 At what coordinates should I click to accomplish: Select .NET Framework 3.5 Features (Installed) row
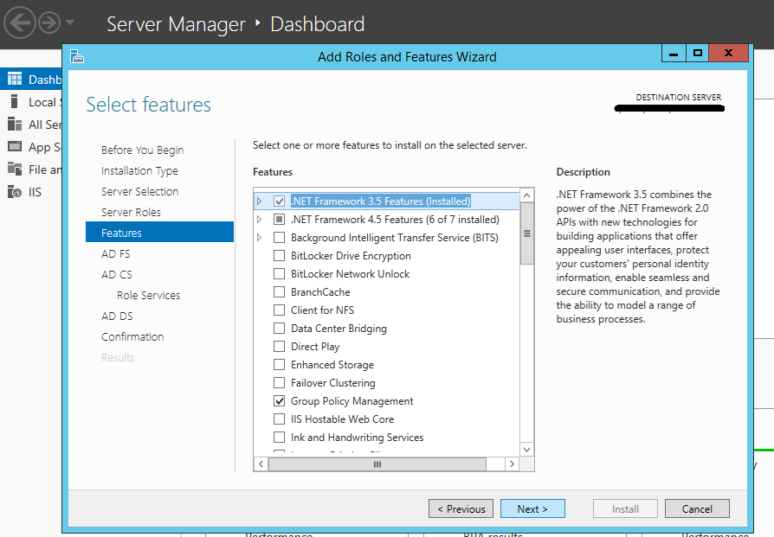coord(386,201)
